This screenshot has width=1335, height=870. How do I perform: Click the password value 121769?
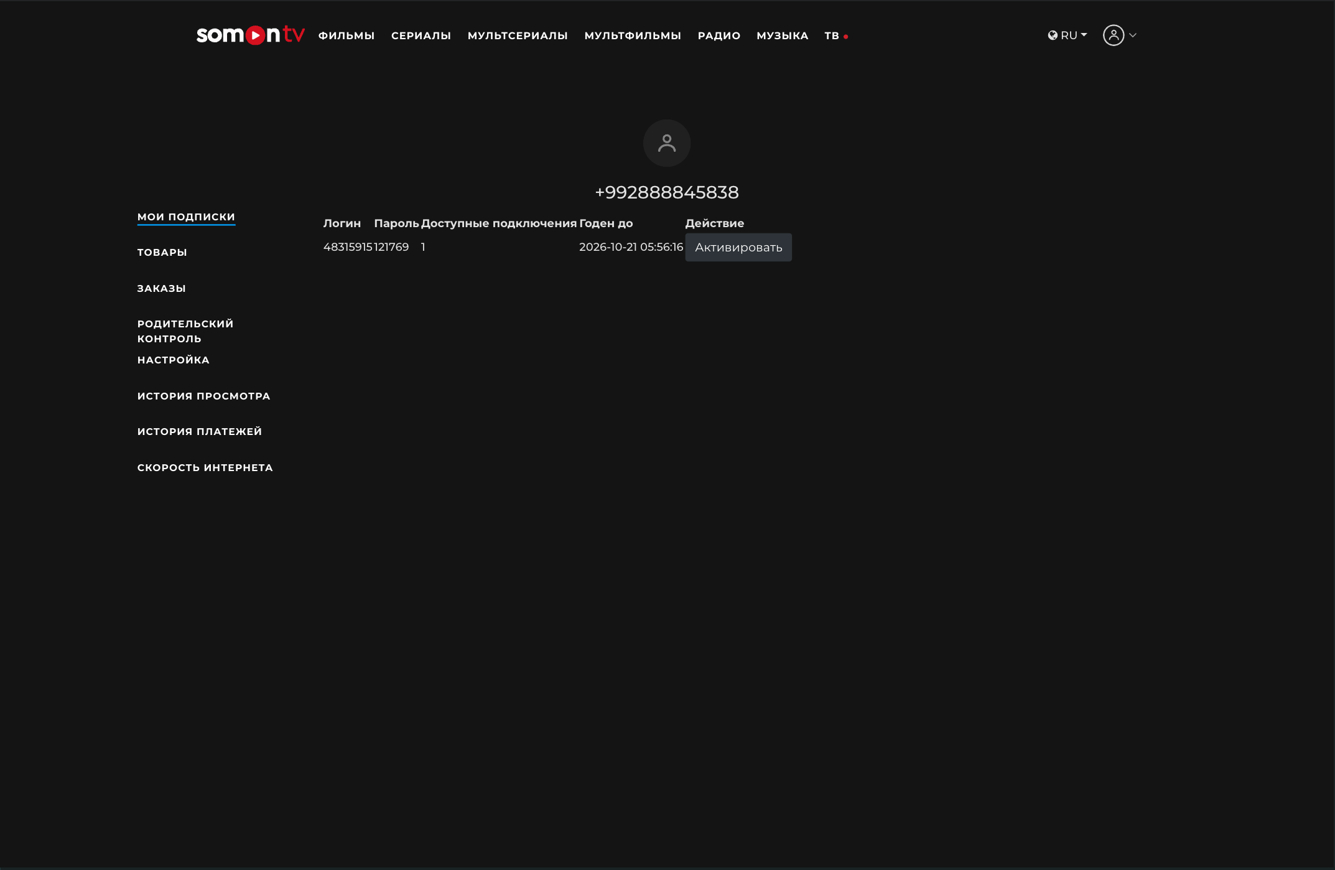click(x=391, y=247)
